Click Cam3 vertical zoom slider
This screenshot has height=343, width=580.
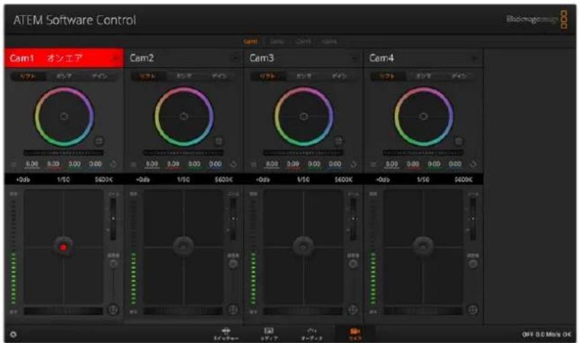click(x=353, y=219)
